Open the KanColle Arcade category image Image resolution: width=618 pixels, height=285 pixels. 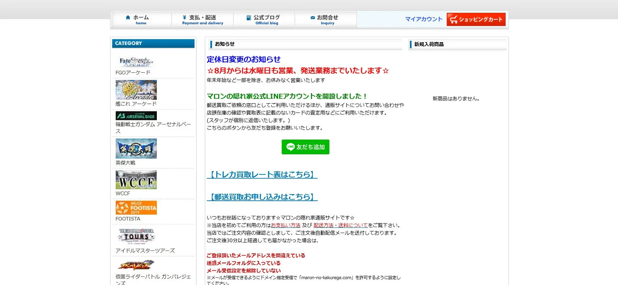136,90
